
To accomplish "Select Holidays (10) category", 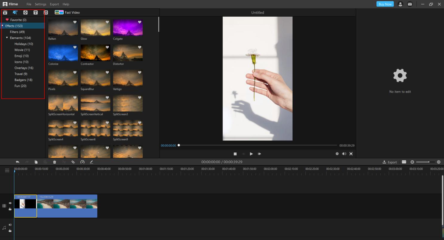I will (24, 44).
